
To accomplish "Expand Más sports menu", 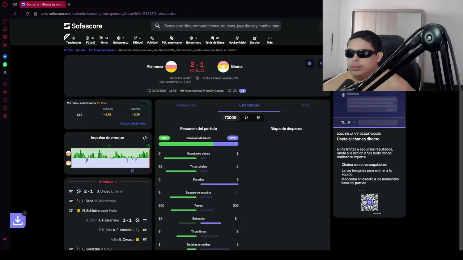I will [x=270, y=40].
